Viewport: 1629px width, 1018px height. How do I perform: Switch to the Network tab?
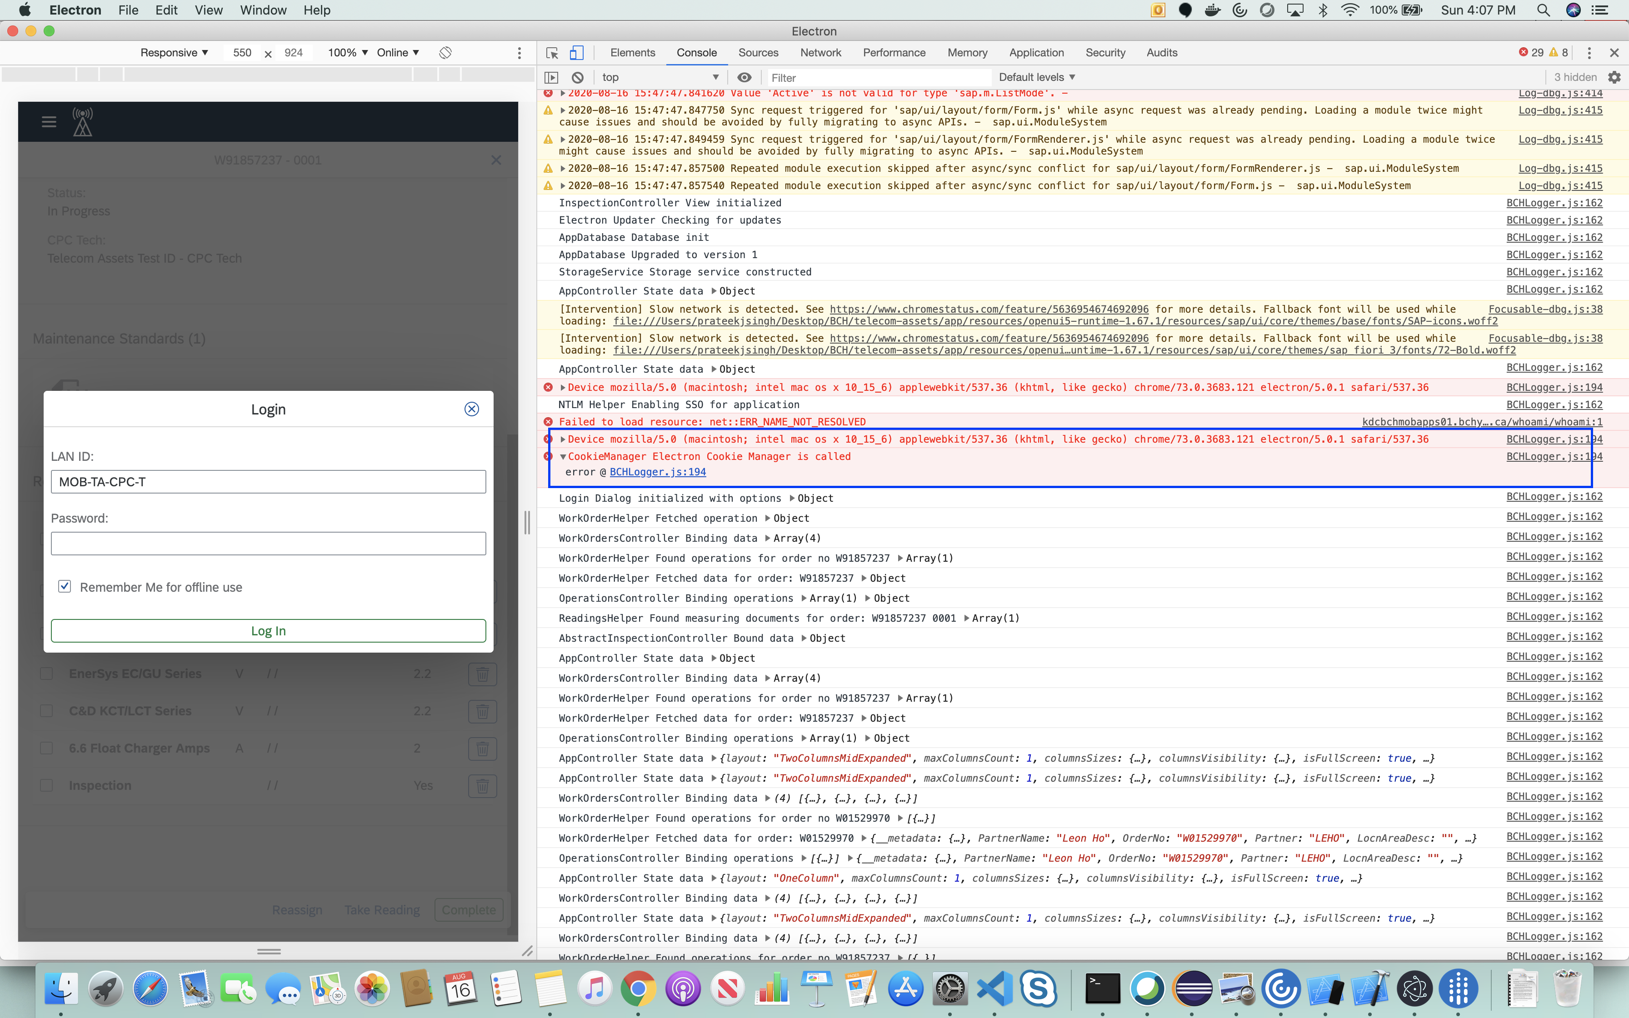tap(820, 53)
